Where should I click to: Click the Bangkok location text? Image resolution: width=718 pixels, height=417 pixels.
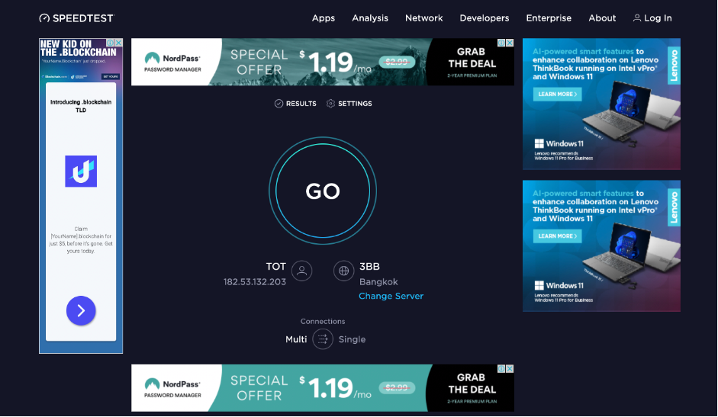(378, 282)
